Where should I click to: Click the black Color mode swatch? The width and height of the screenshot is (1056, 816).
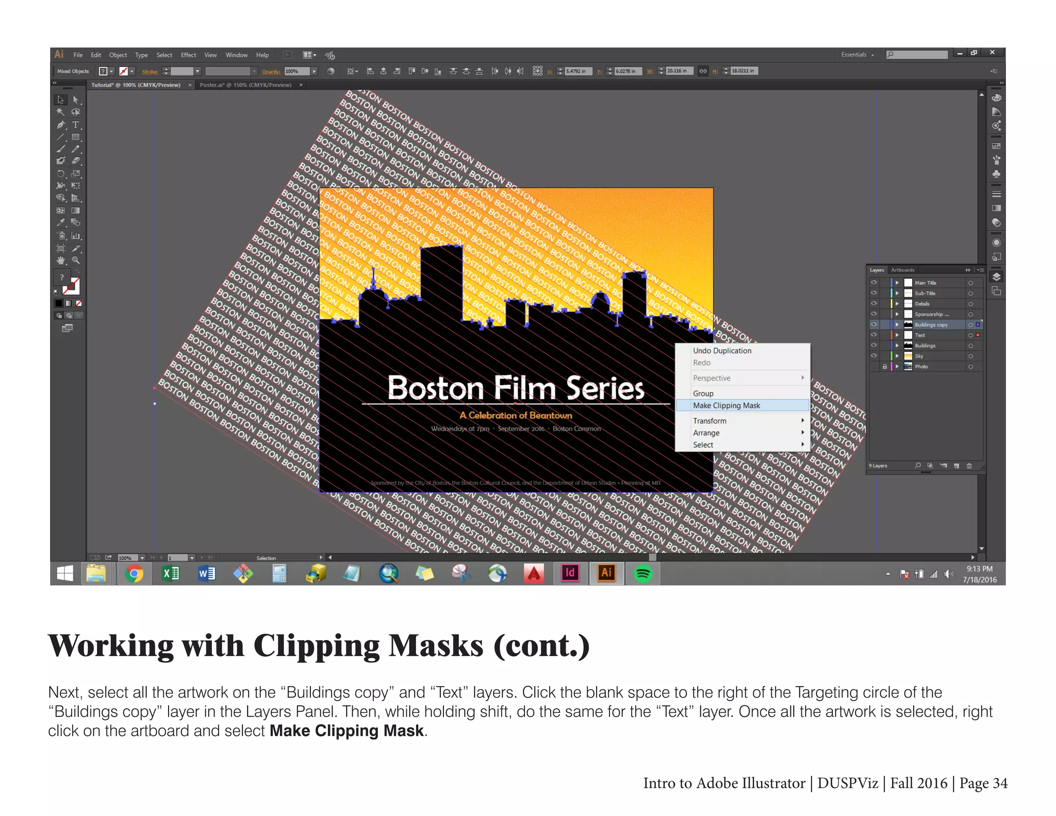tap(59, 303)
